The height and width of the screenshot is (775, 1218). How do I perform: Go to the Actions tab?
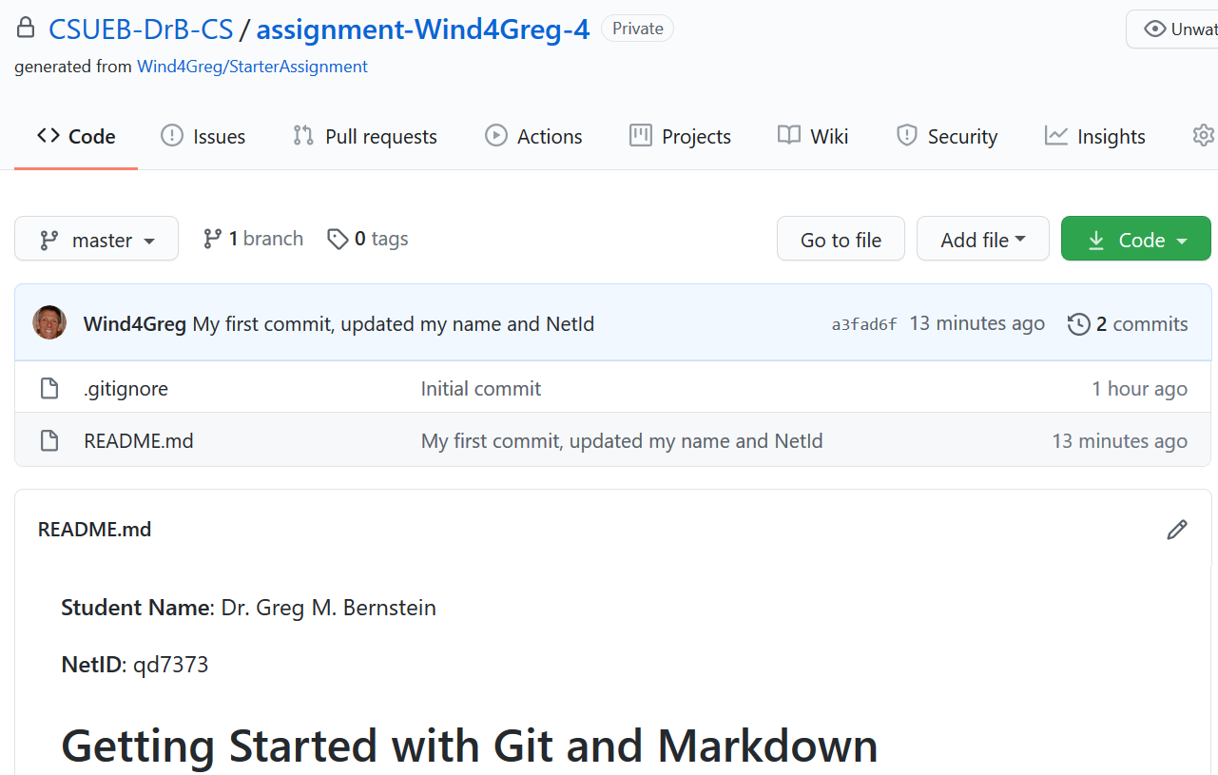(x=533, y=137)
